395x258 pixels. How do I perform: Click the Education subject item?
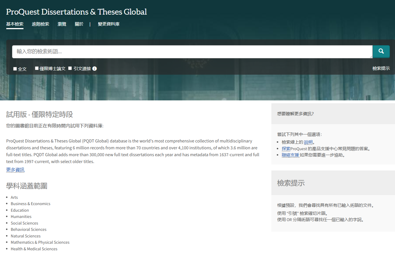click(x=20, y=210)
